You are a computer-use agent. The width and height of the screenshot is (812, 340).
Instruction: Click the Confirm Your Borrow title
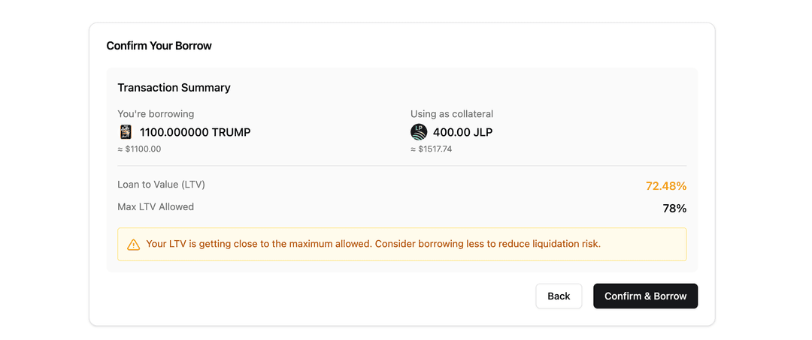159,46
